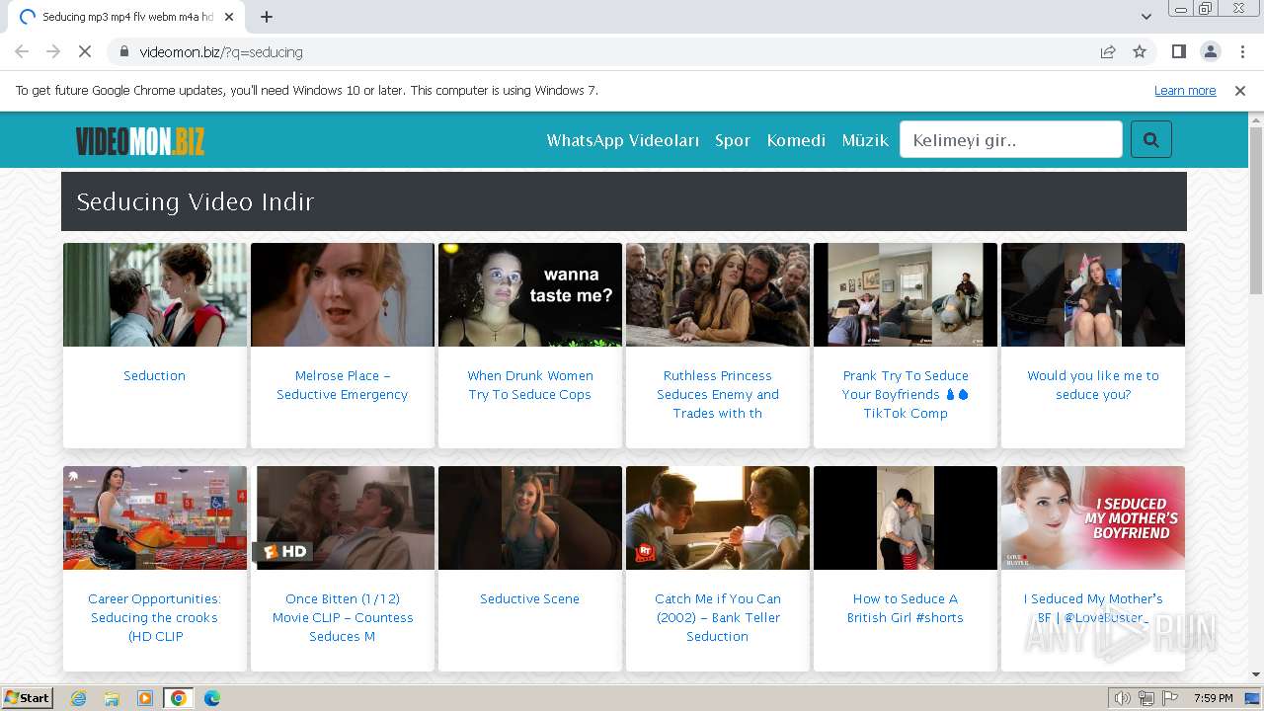Click the Chrome back arrow
Image resolution: width=1264 pixels, height=711 pixels.
(x=22, y=51)
